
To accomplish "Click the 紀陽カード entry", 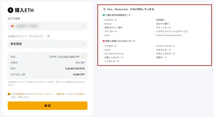I will (x=161, y=57).
